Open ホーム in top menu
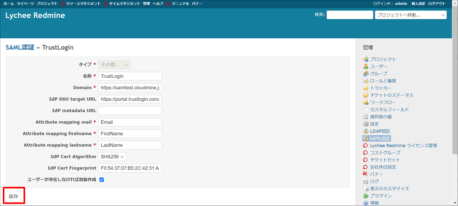The width and height of the screenshot is (458, 206). point(8,4)
